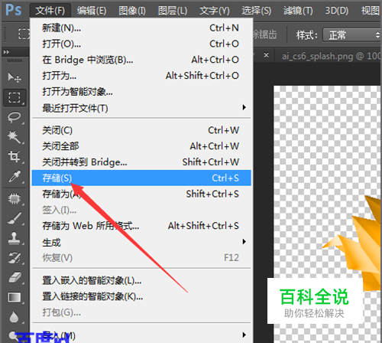Image resolution: width=382 pixels, height=343 pixels.
Task: Select the Eraser tool
Action: pos(15,277)
